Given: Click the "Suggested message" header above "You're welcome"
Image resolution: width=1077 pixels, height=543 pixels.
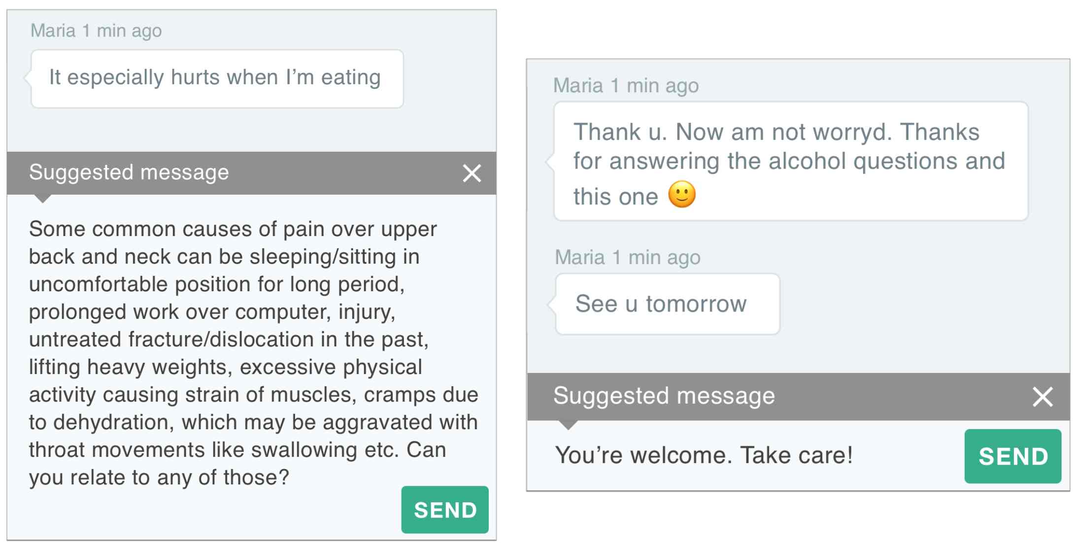Looking at the screenshot, I should [x=664, y=396].
